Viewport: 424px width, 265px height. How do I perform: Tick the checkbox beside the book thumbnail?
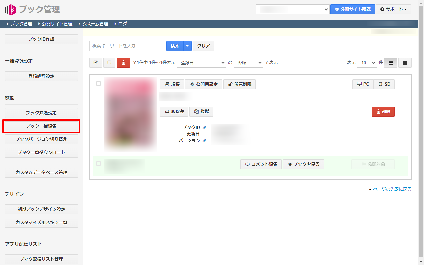[98, 84]
